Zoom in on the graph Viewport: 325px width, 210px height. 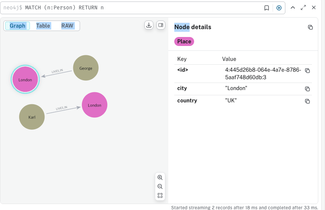tap(160, 177)
